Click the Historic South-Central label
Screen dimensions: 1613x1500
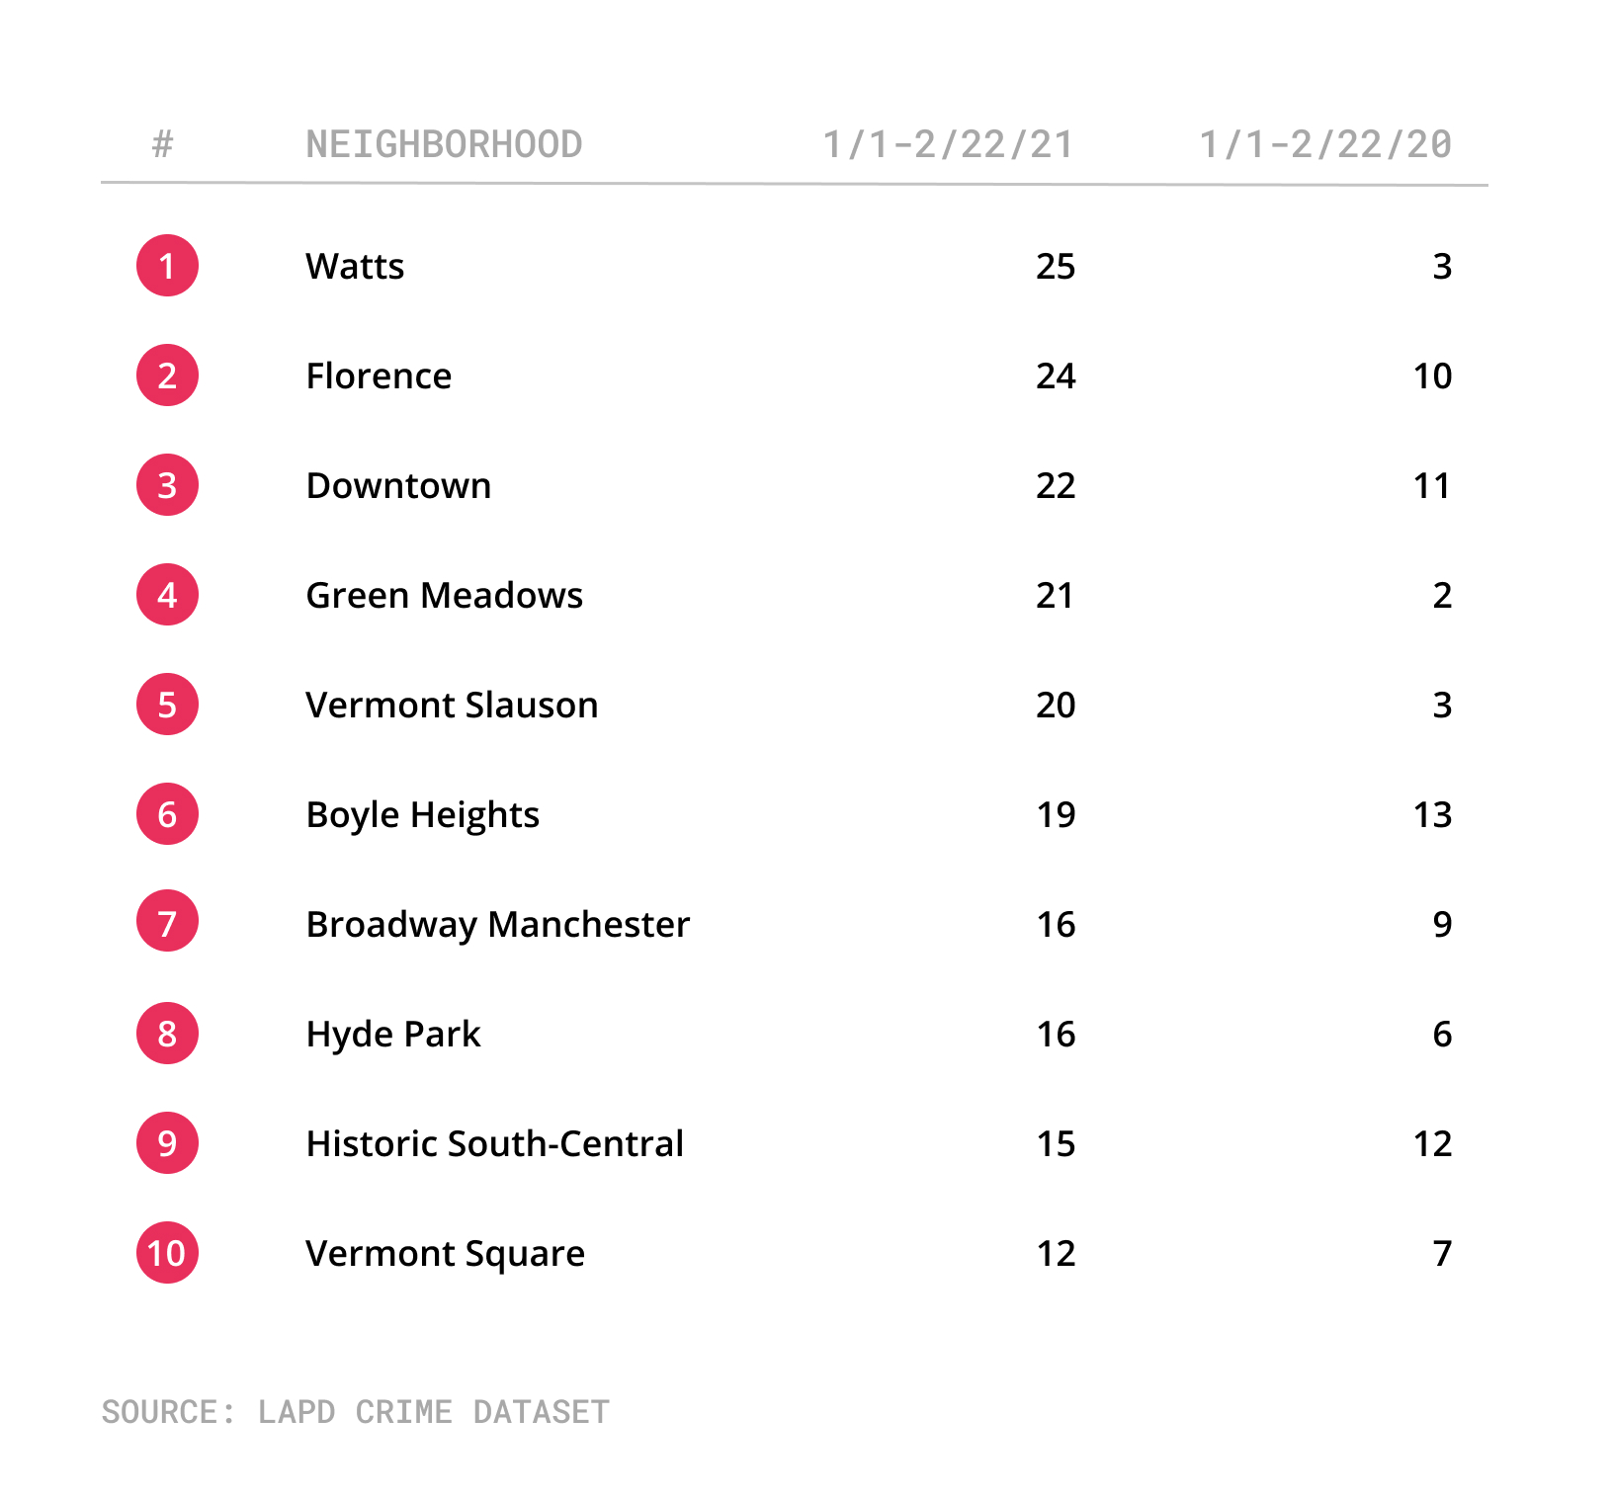(494, 1143)
